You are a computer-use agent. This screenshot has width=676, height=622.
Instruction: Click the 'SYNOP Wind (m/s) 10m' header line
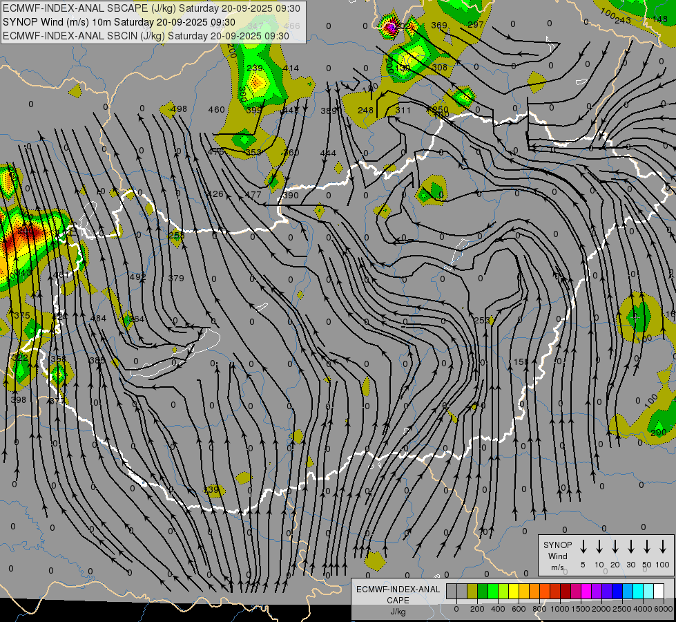[x=119, y=22]
